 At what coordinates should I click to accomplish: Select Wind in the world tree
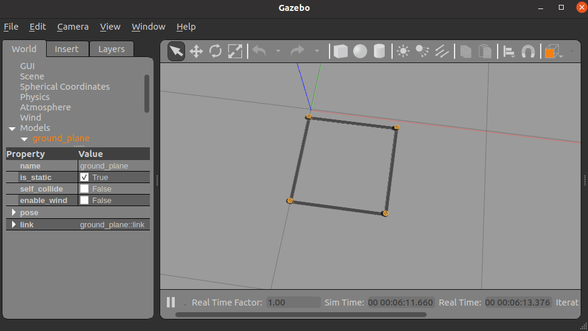click(x=31, y=118)
